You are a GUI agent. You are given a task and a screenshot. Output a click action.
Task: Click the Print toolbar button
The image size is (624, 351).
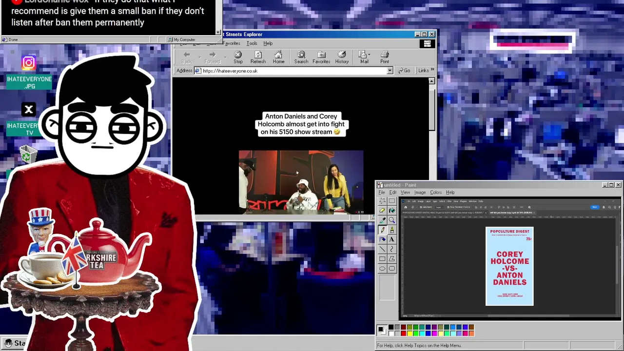click(385, 57)
